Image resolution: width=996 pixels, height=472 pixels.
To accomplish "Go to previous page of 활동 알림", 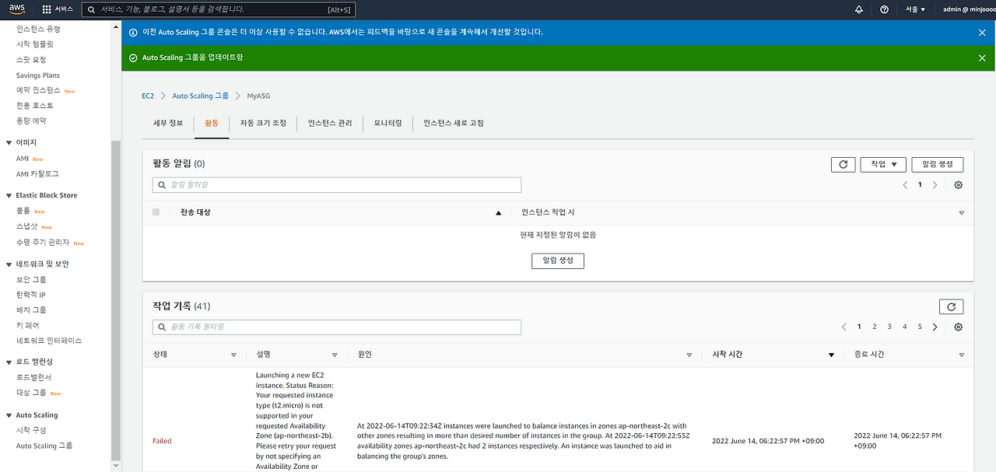I will pos(905,185).
